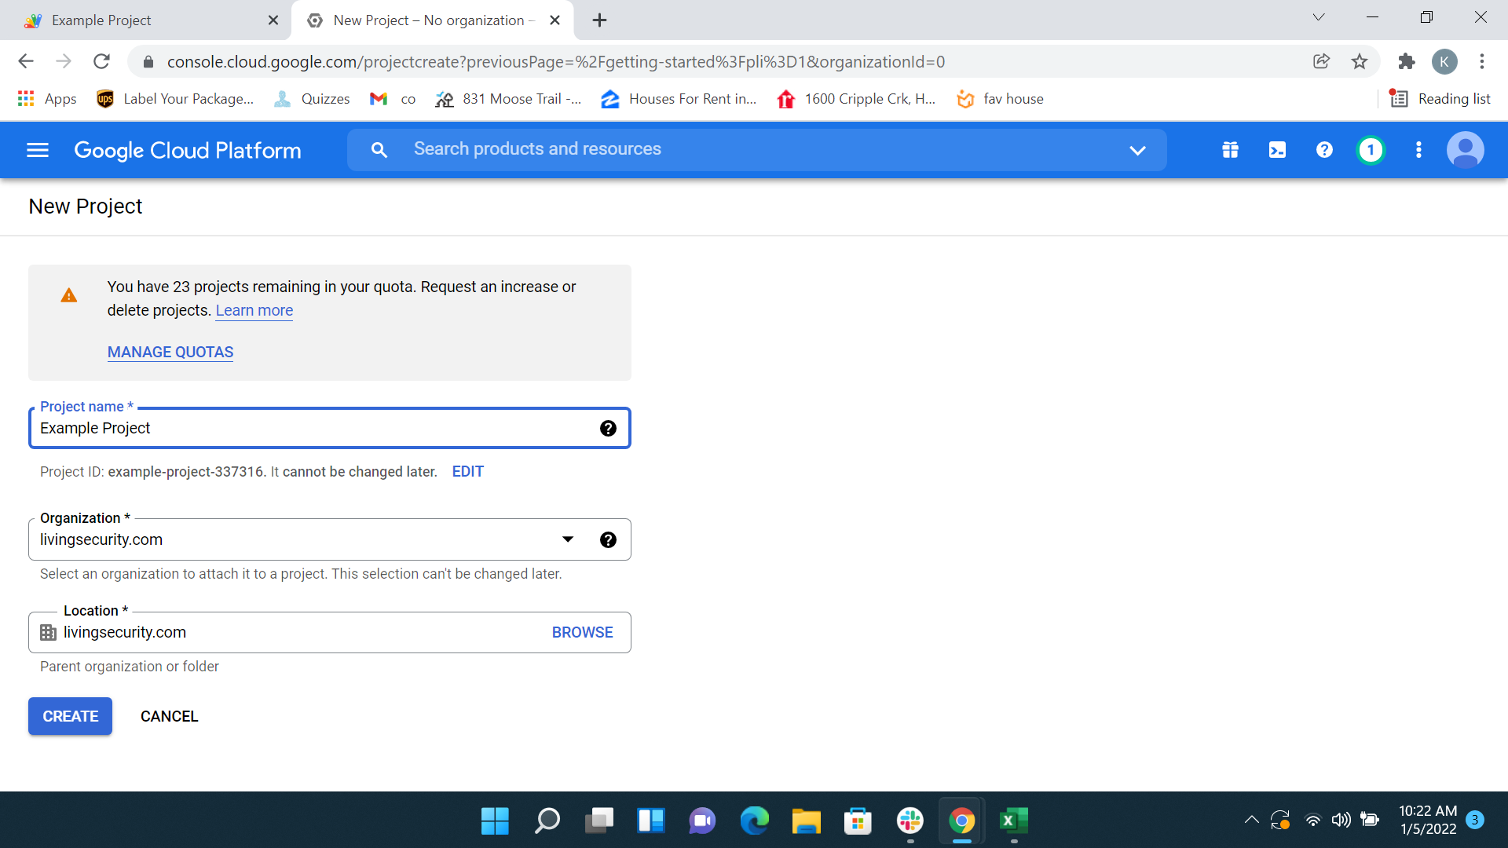Go back to previous page

point(26,61)
